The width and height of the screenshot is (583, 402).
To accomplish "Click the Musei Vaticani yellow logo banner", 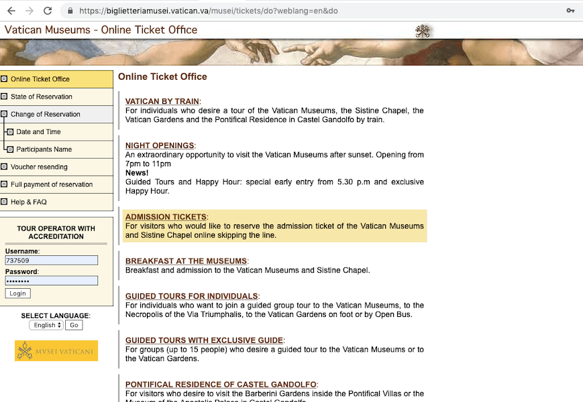I will tap(56, 351).
